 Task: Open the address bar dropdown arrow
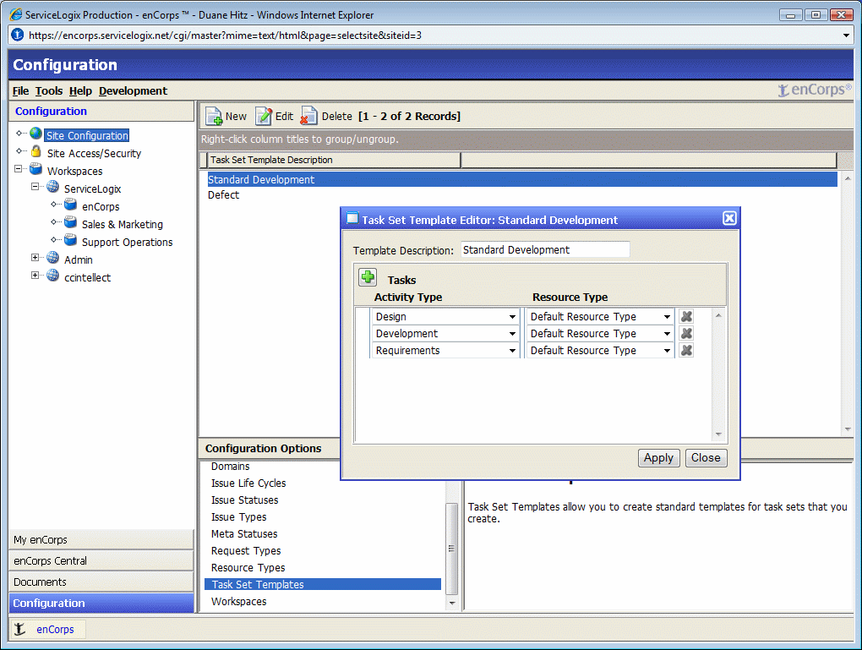pos(846,36)
